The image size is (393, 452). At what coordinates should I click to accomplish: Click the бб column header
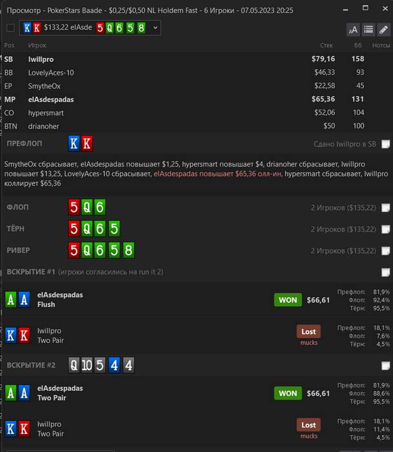click(358, 45)
